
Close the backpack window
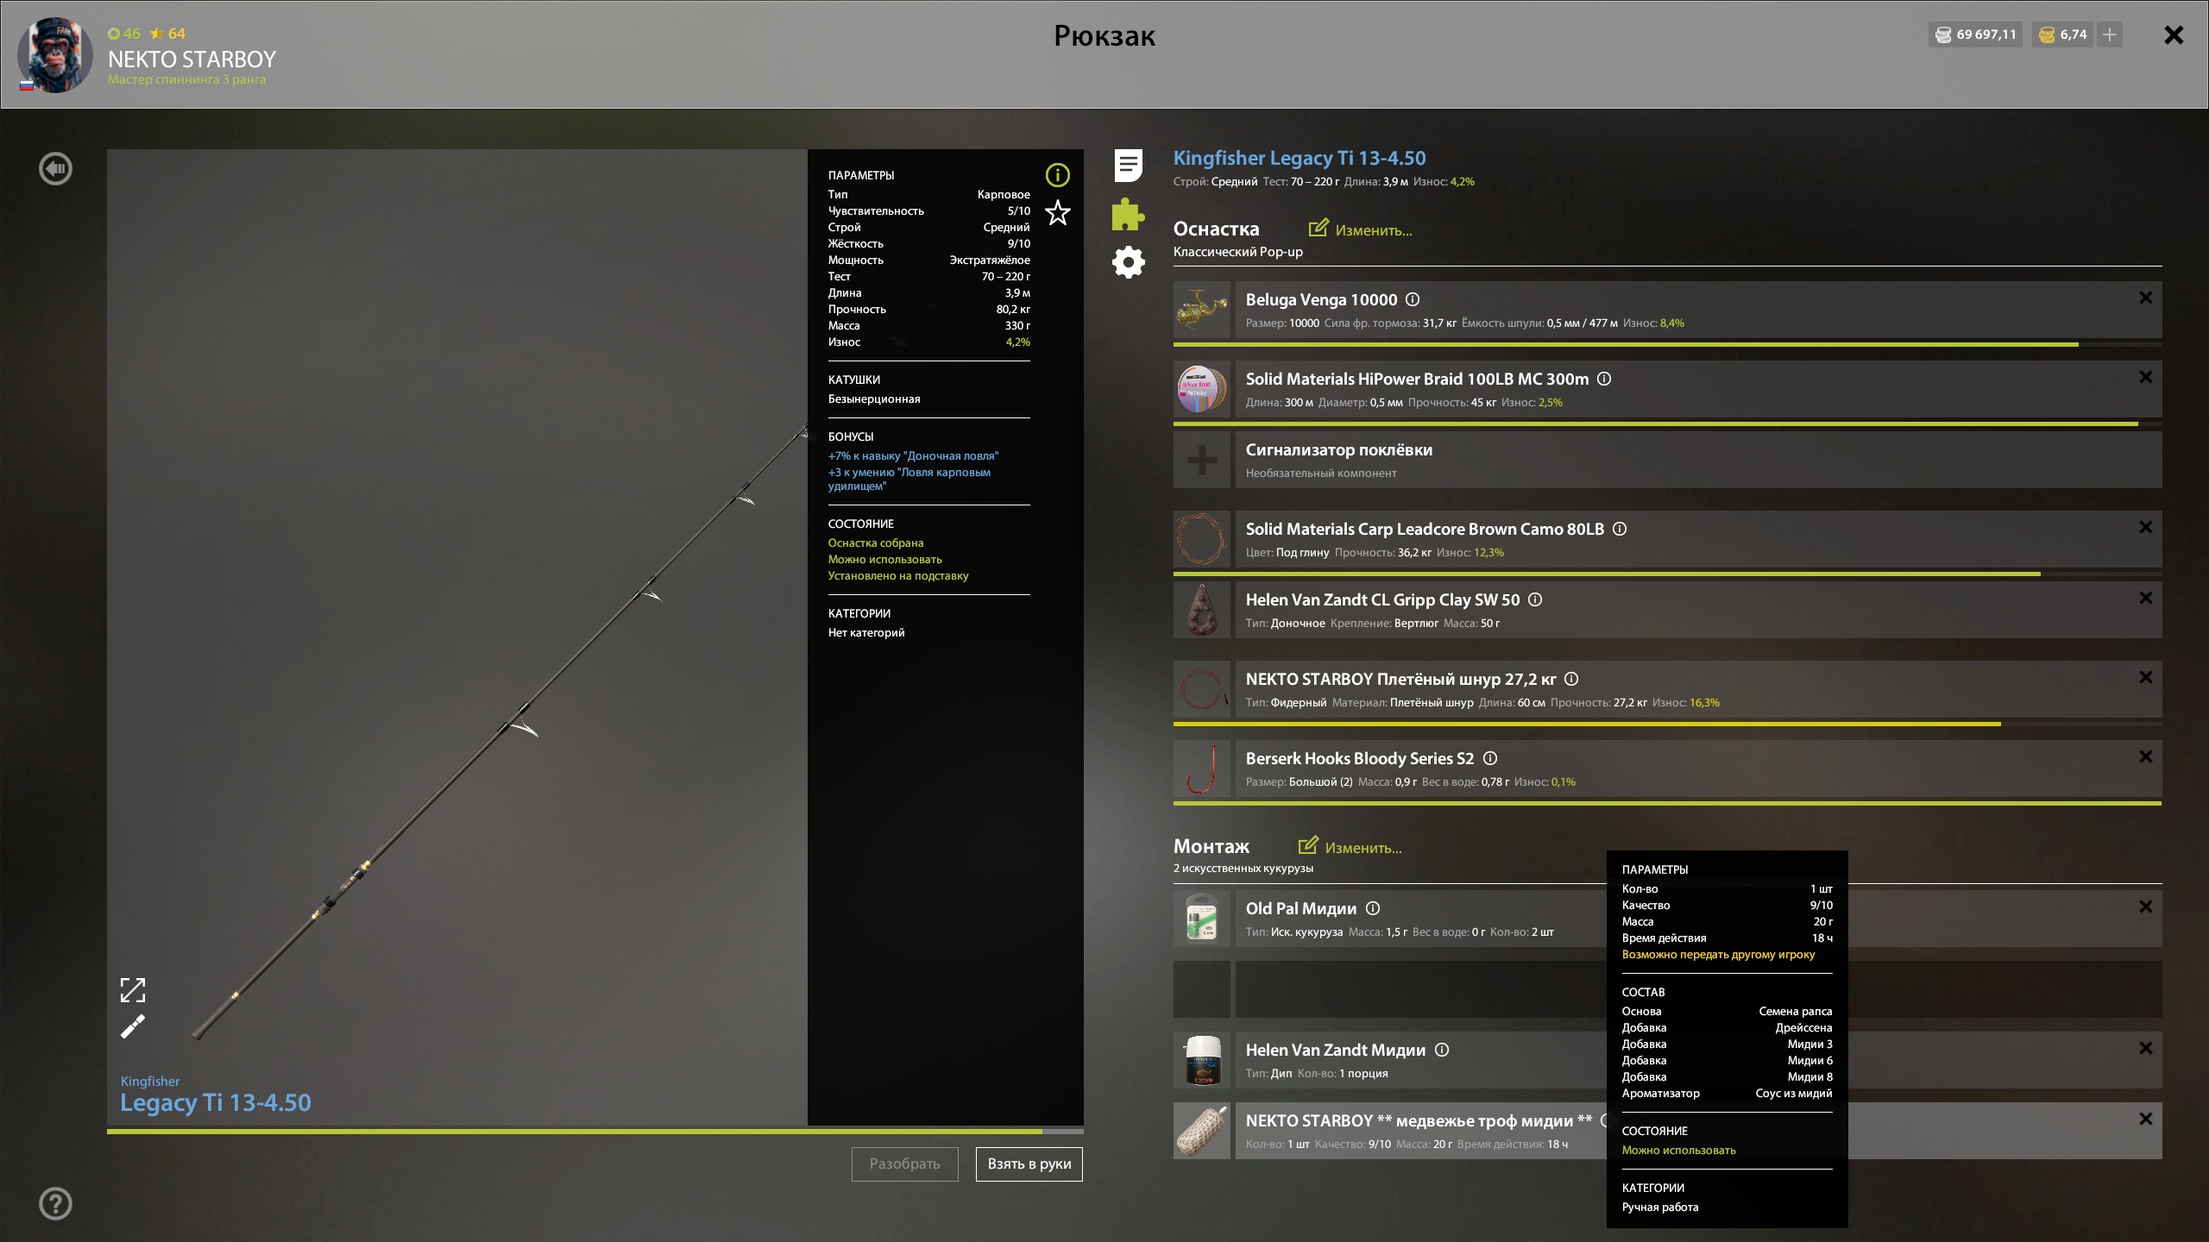click(x=2174, y=34)
